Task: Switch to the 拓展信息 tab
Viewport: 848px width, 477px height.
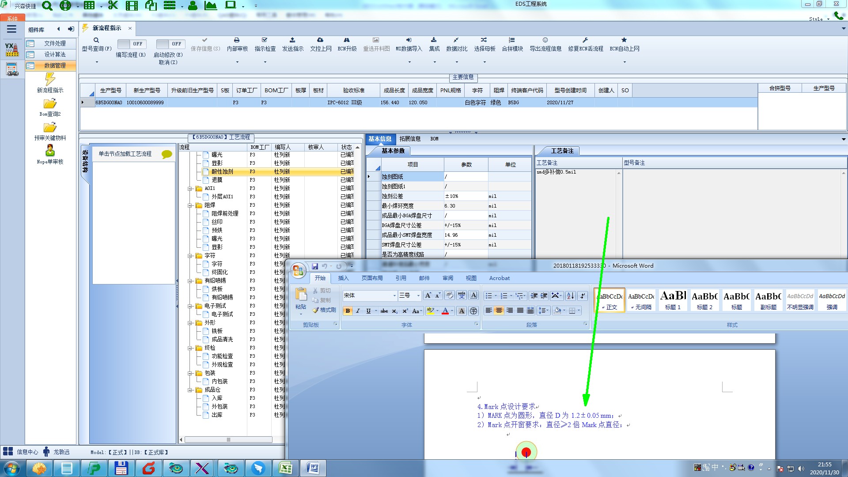Action: click(x=410, y=139)
